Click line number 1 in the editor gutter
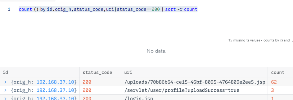This screenshot has height=100, width=293. point(9,9)
